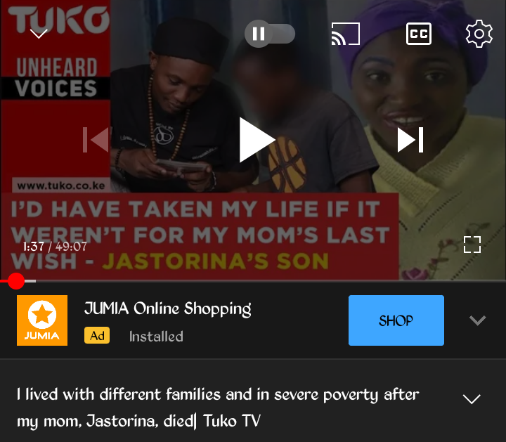Turn on closed captions with CC icon
This screenshot has width=506, height=442.
point(419,34)
